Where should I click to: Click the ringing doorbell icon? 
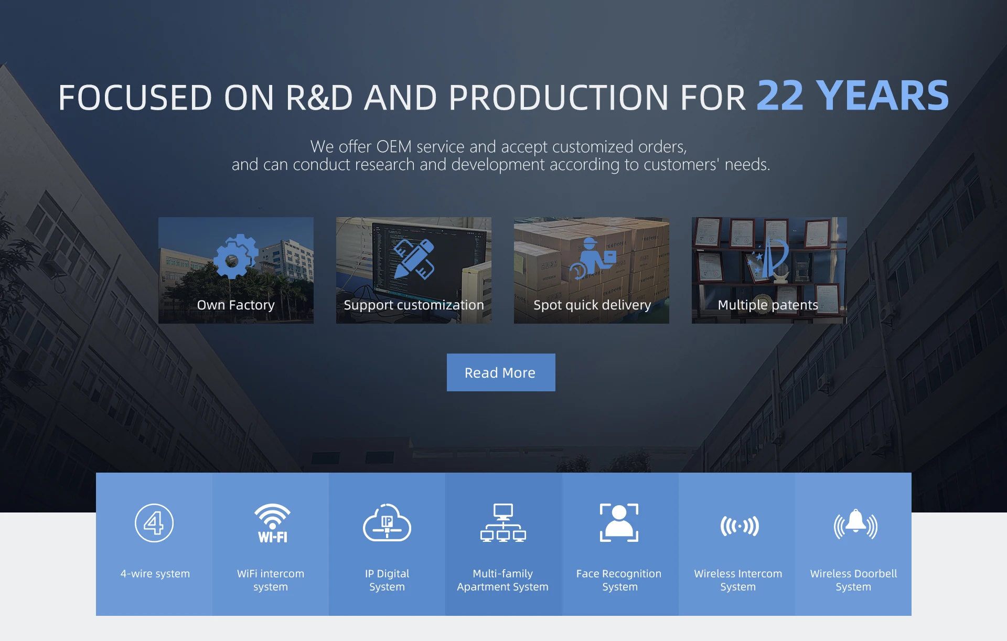pyautogui.click(x=855, y=524)
